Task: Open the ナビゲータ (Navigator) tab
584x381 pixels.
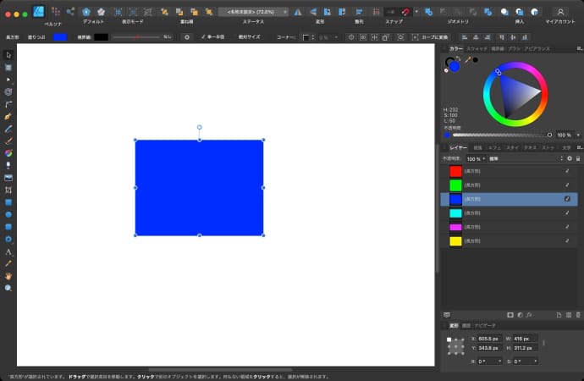Action: [x=485, y=325]
